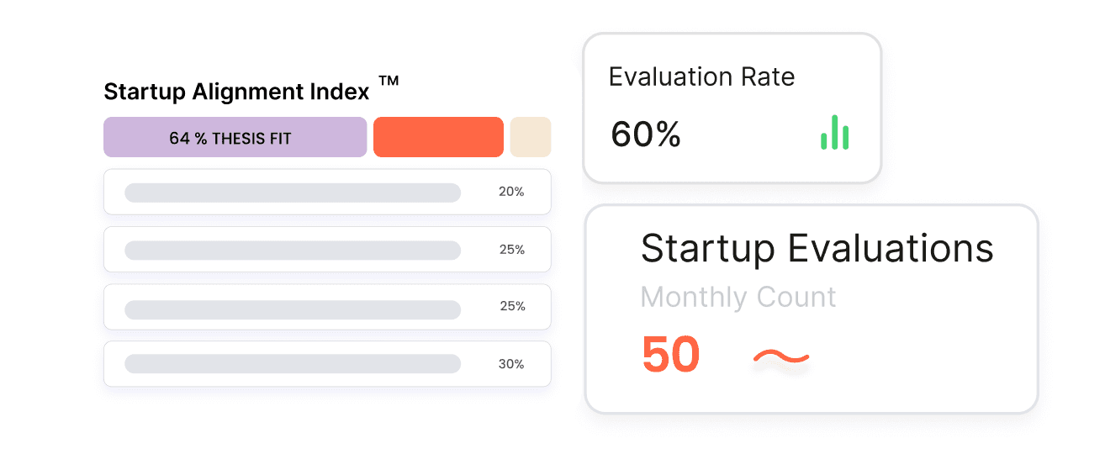Click the Evaluation Rate title text

tap(701, 77)
